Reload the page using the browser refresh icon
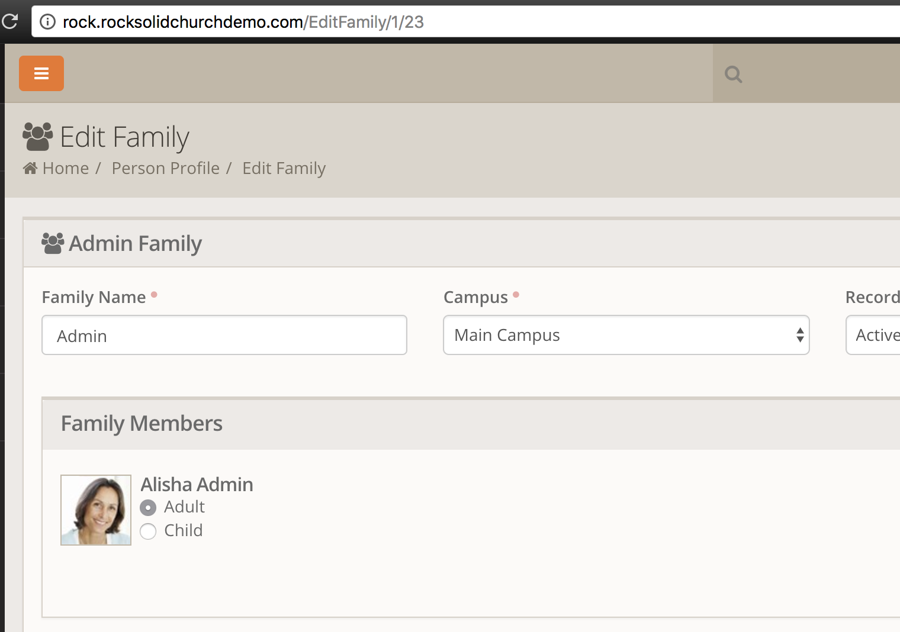This screenshot has width=900, height=632. pos(10,22)
